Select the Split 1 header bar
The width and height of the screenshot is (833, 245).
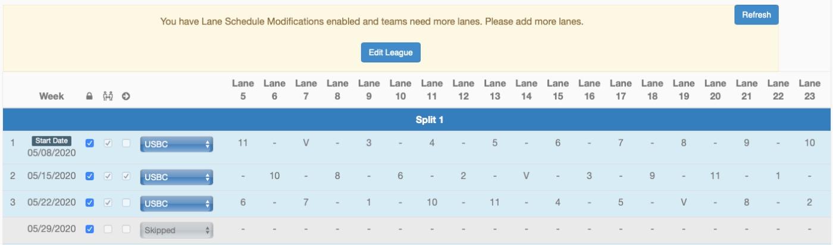click(x=416, y=120)
